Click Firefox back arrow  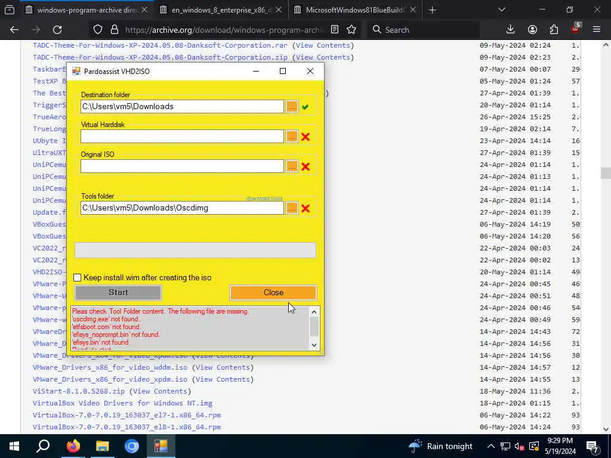(x=14, y=30)
